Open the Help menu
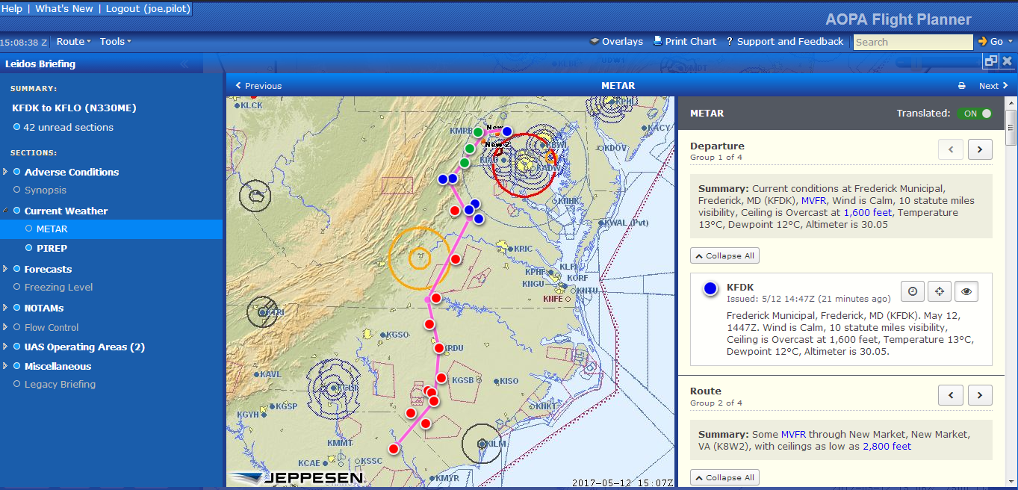The image size is (1018, 490). [x=12, y=8]
